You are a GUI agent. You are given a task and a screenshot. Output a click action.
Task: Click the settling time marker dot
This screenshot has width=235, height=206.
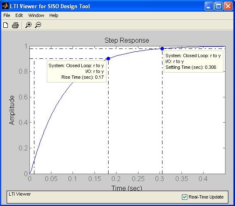tap(162, 48)
